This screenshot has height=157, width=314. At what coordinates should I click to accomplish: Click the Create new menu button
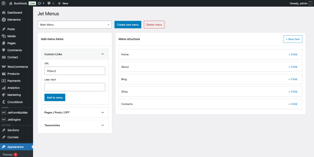128,25
